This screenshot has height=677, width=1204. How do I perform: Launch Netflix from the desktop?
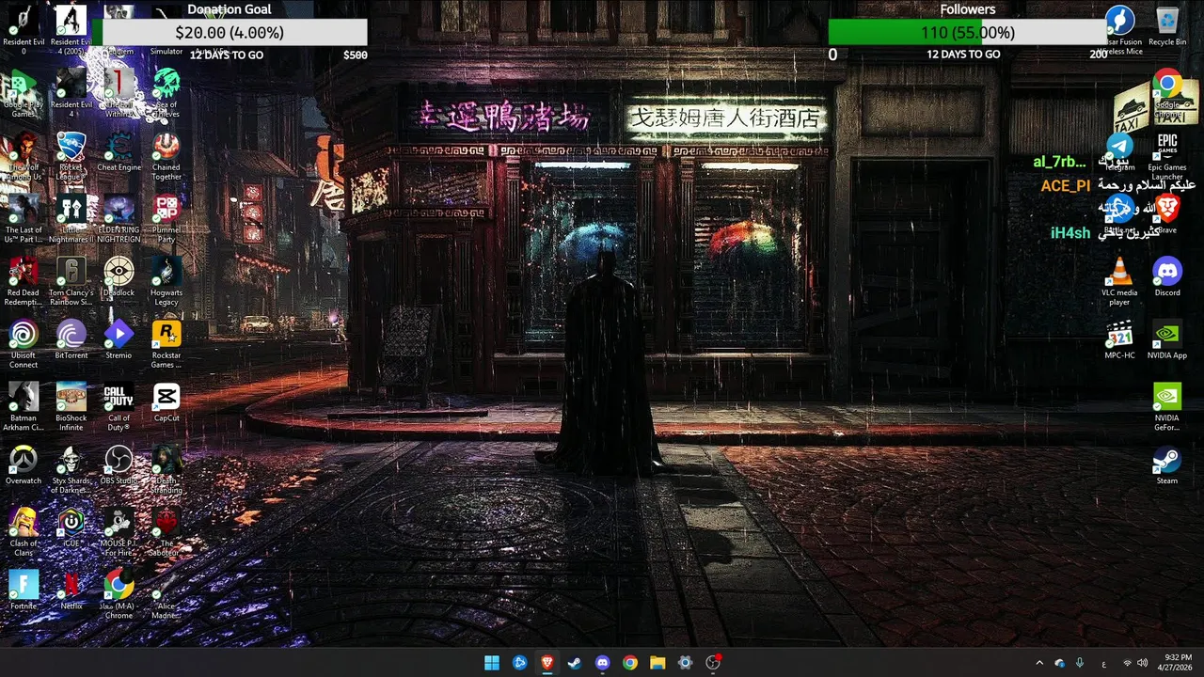[x=71, y=590]
